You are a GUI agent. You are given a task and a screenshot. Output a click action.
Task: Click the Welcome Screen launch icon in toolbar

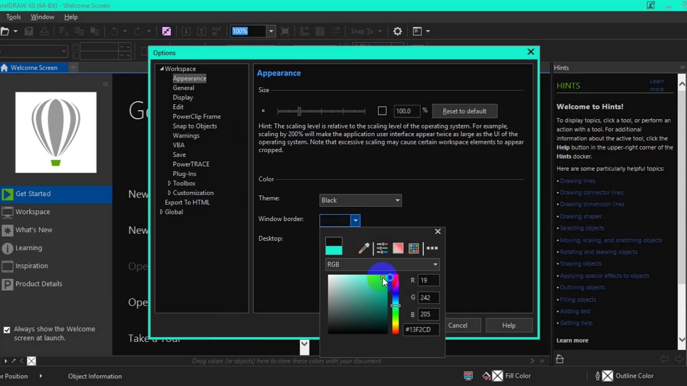(166, 31)
